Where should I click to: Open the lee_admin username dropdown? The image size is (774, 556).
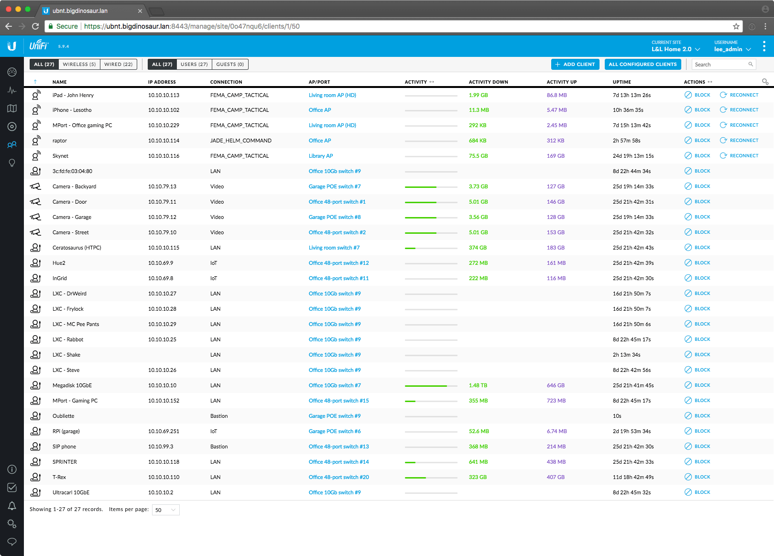coord(732,49)
